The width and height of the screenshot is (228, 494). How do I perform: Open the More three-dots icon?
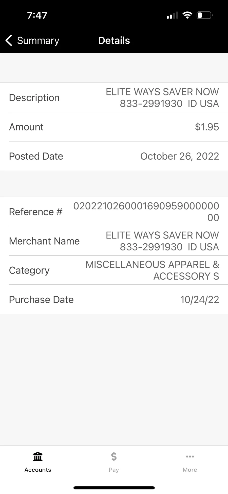pyautogui.click(x=190, y=456)
